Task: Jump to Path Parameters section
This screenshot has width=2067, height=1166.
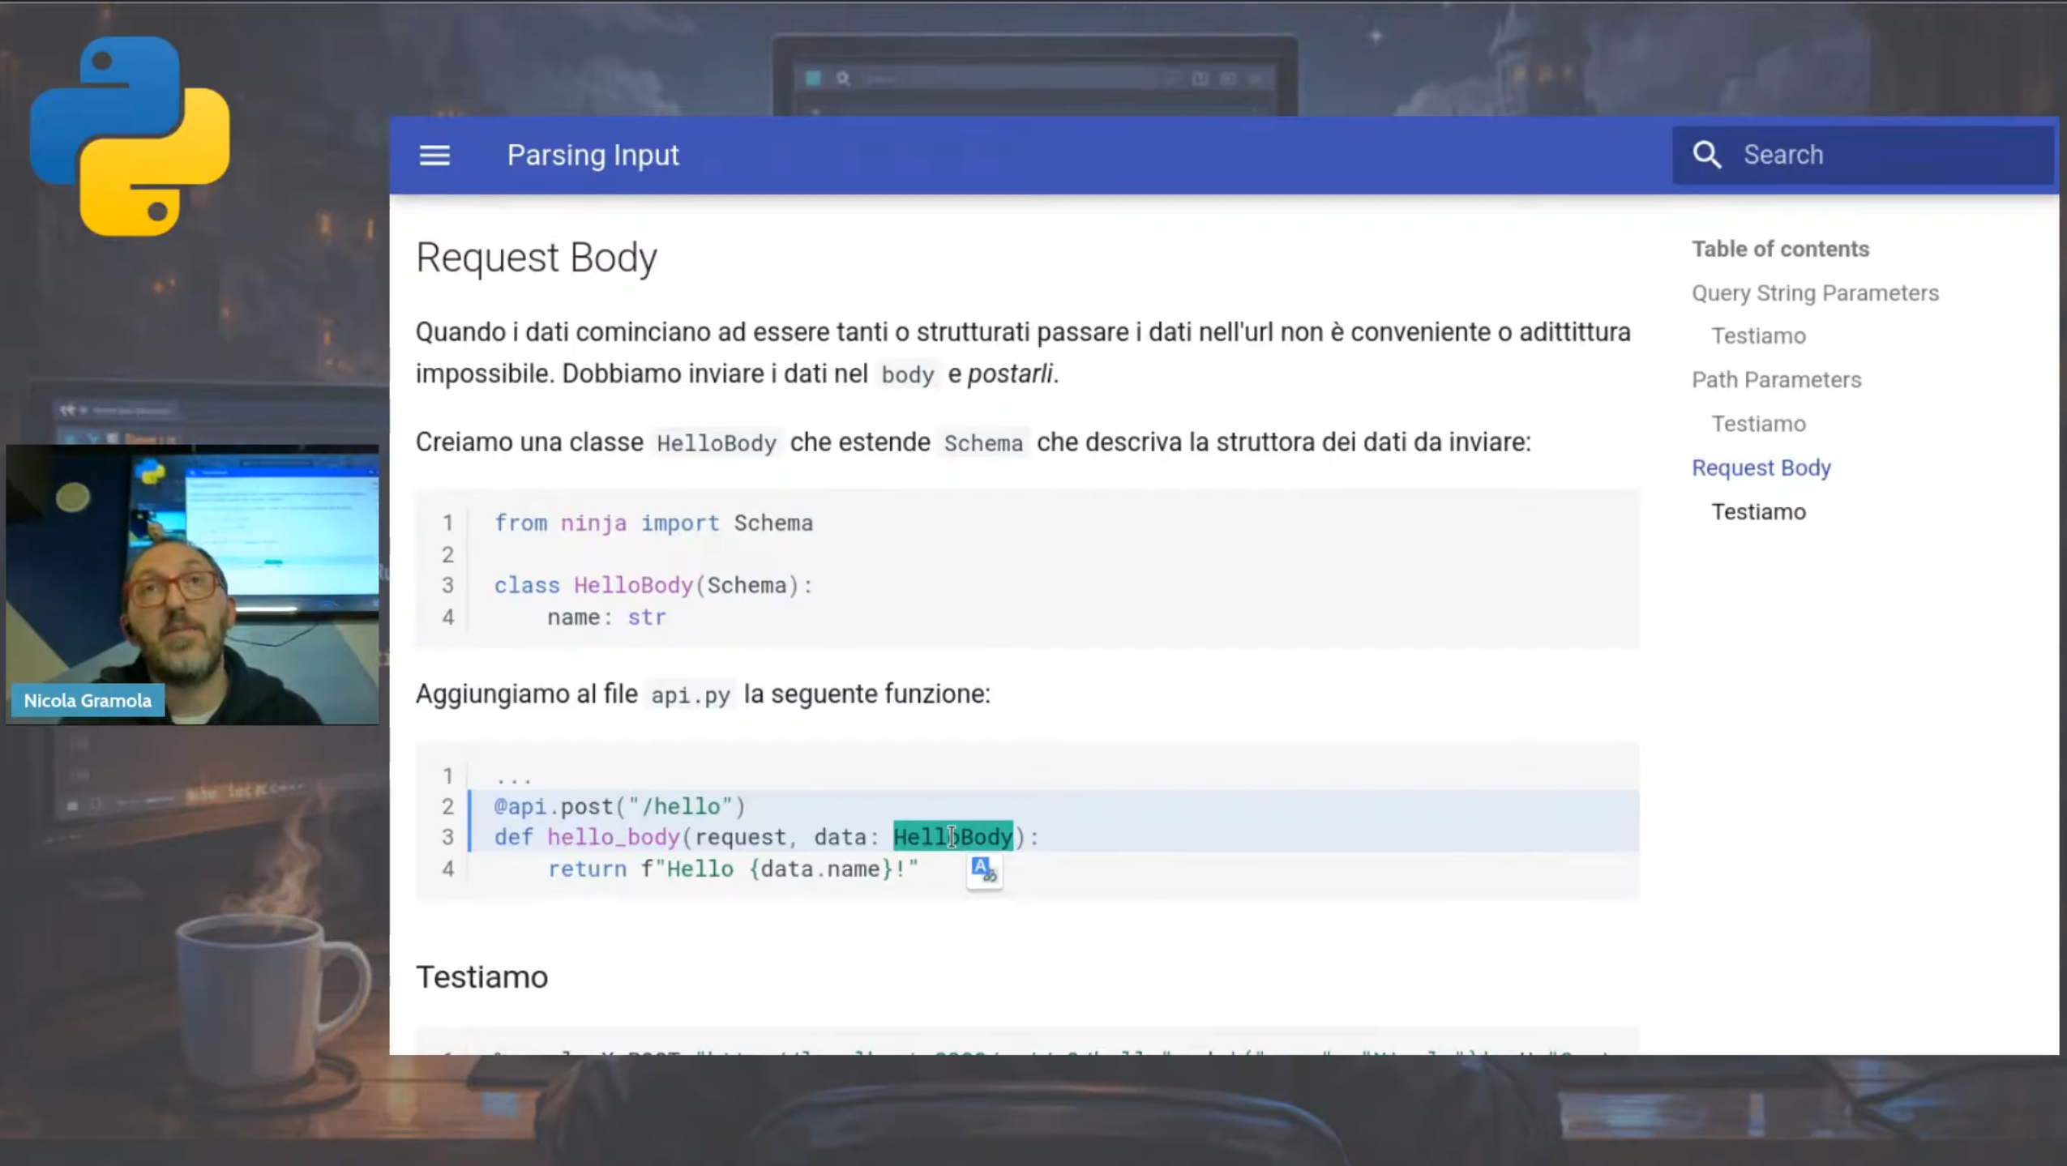Action: click(x=1775, y=380)
